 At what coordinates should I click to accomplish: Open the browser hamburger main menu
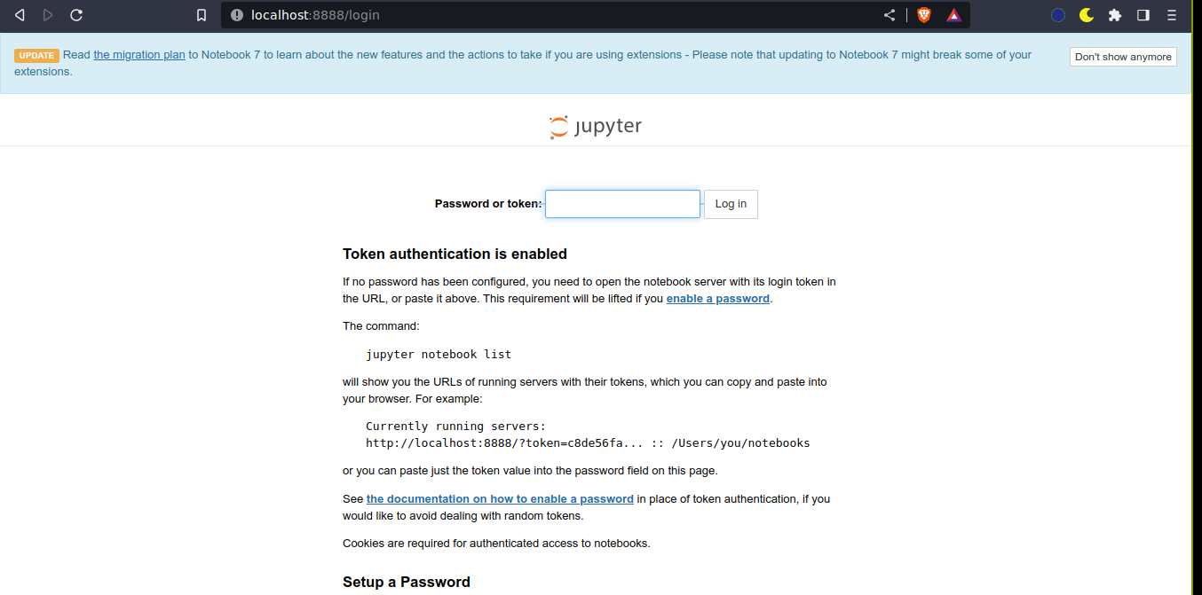click(x=1172, y=15)
